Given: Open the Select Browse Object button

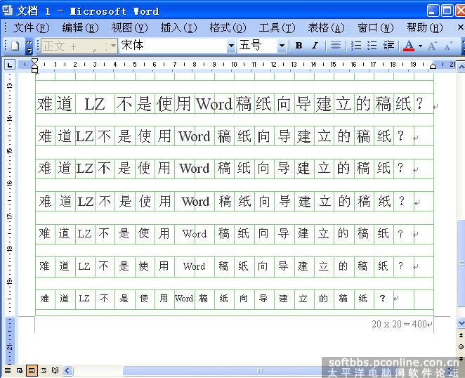Looking at the screenshot, I should tap(461, 347).
